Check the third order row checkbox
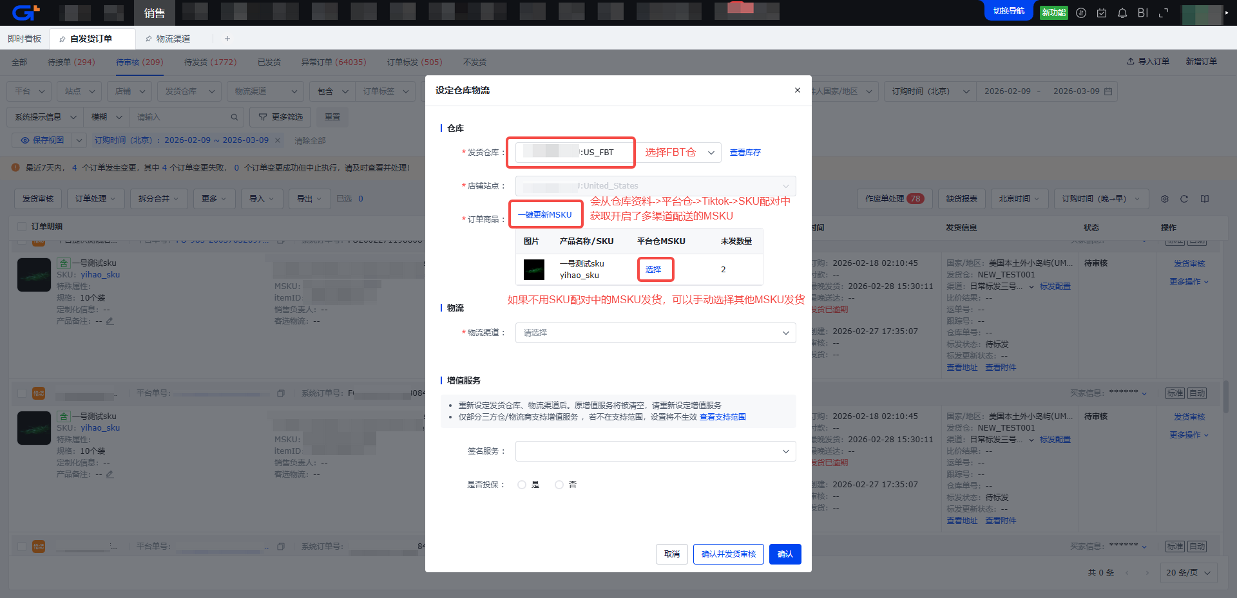This screenshot has width=1237, height=598. (x=22, y=547)
